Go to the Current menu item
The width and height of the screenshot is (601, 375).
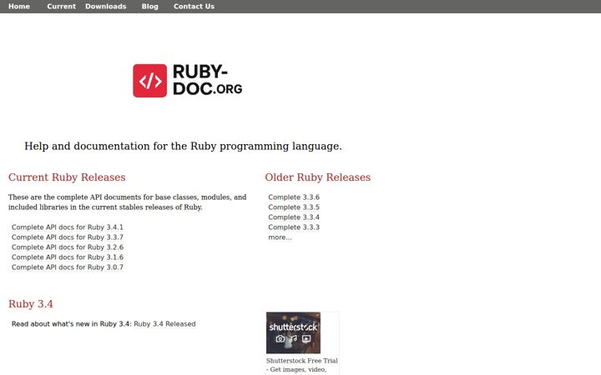click(x=61, y=7)
